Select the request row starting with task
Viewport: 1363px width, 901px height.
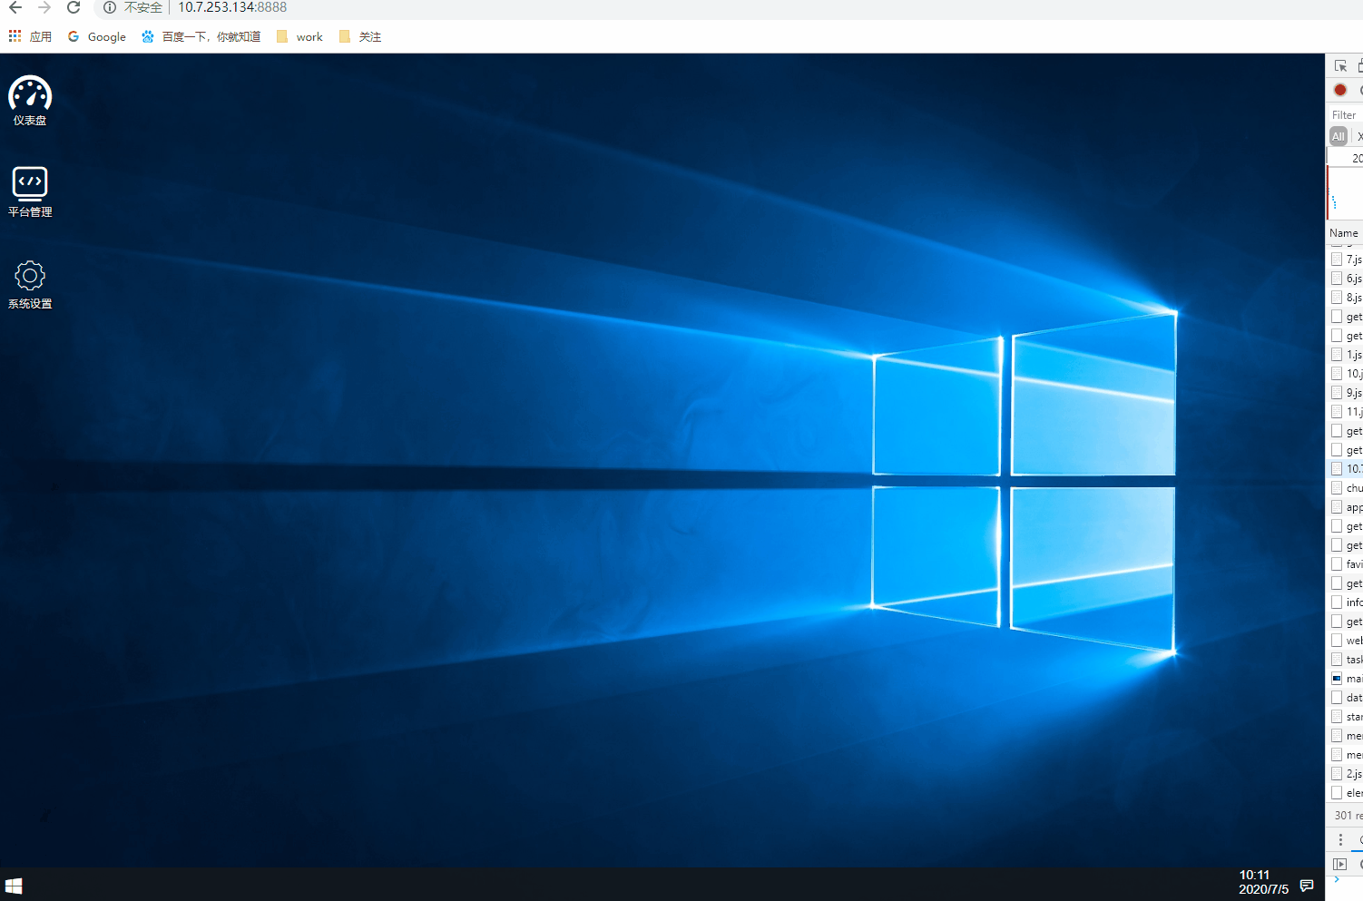[1346, 660]
